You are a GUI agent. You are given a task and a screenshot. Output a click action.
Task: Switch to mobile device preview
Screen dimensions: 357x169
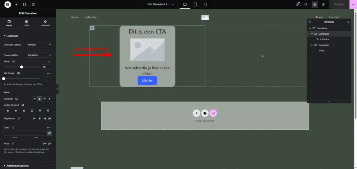coord(206,4)
